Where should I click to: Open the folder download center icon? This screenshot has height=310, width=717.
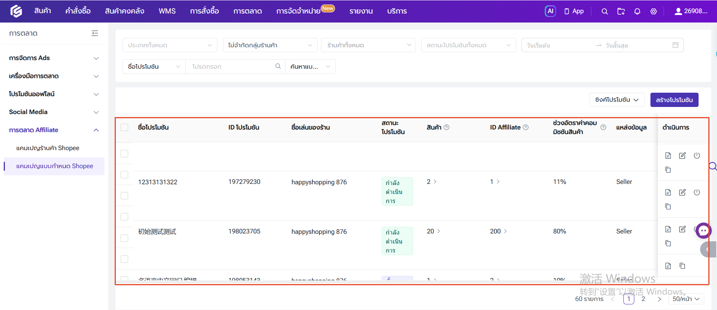point(621,11)
